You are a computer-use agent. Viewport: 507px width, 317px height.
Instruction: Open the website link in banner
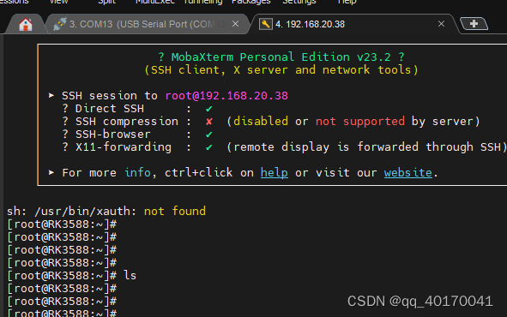coord(408,173)
